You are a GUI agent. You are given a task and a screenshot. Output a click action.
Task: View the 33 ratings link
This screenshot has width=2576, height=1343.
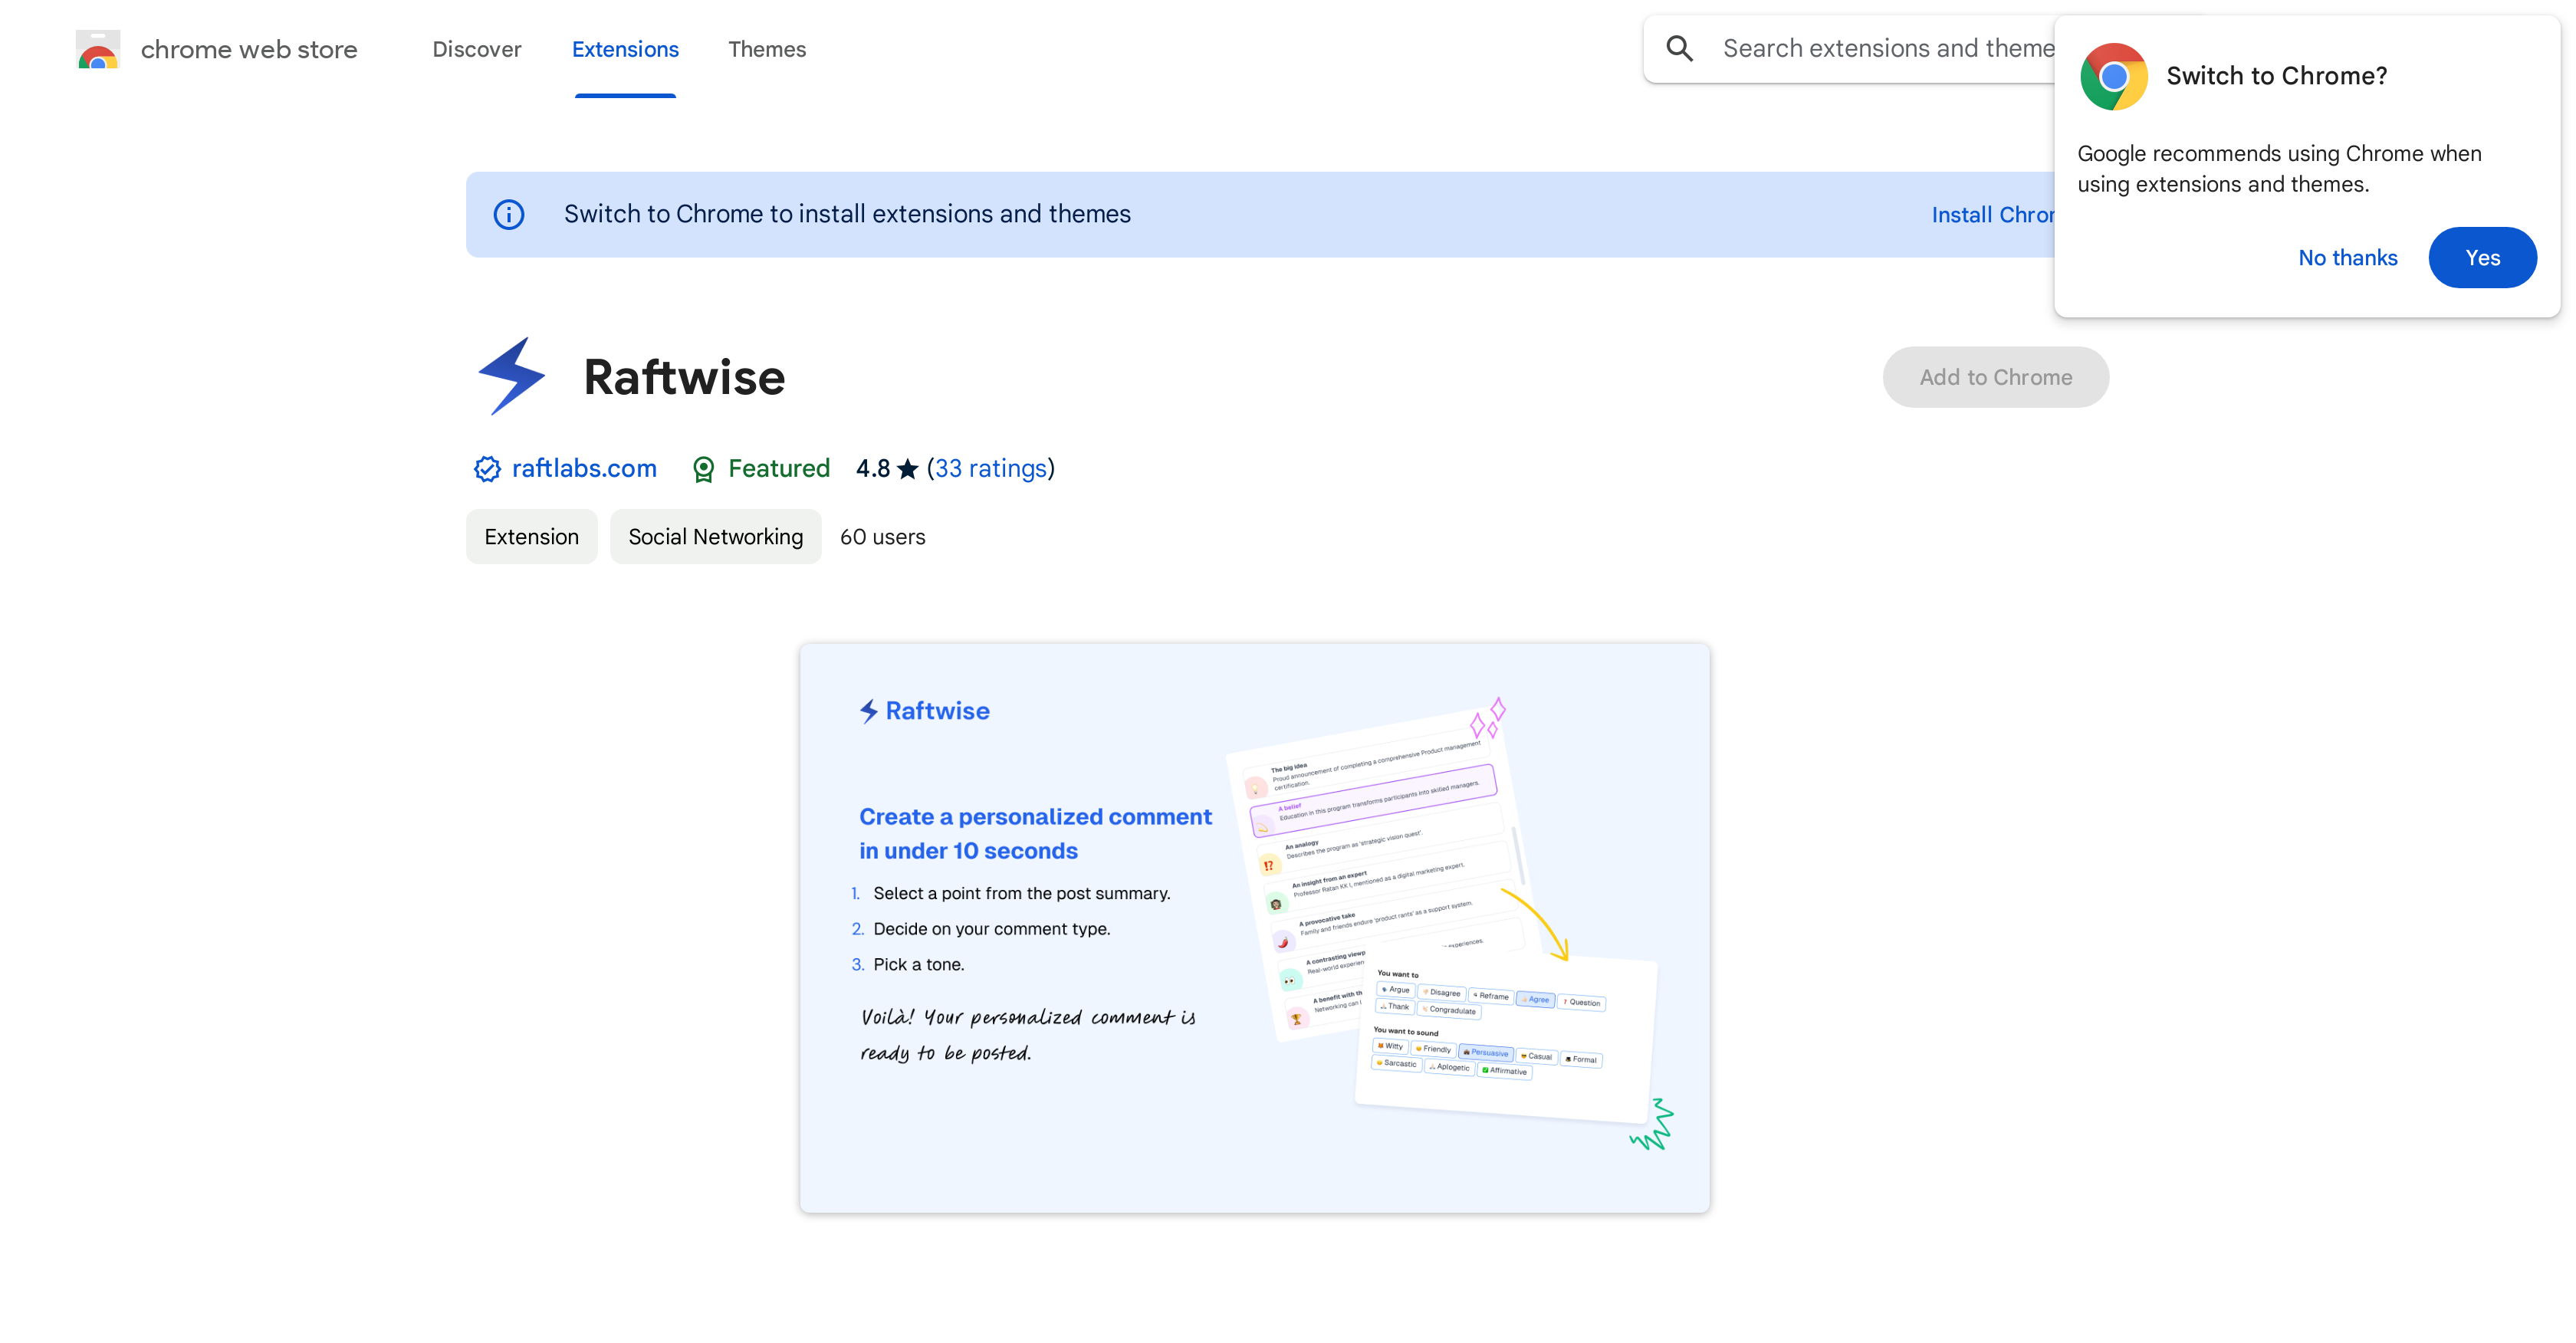coord(991,468)
